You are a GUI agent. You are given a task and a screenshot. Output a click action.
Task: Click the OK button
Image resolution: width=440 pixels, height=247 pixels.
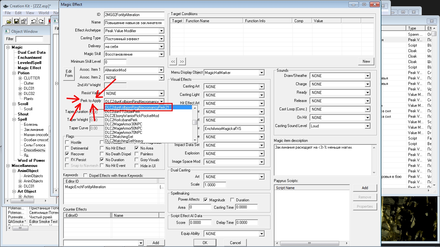(x=205, y=243)
